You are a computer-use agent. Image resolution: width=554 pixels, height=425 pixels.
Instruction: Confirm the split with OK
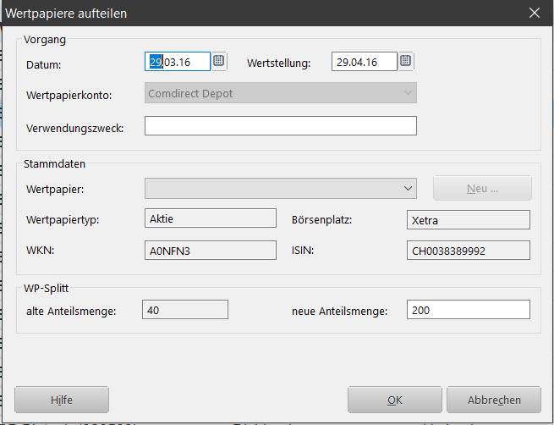pos(394,400)
